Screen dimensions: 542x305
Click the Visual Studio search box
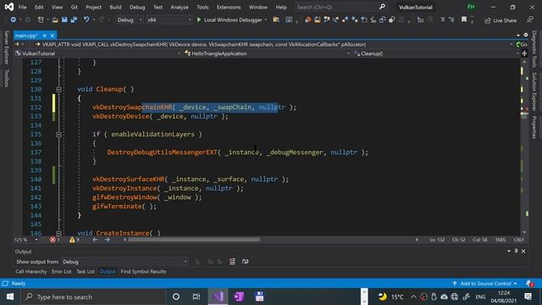340,7
